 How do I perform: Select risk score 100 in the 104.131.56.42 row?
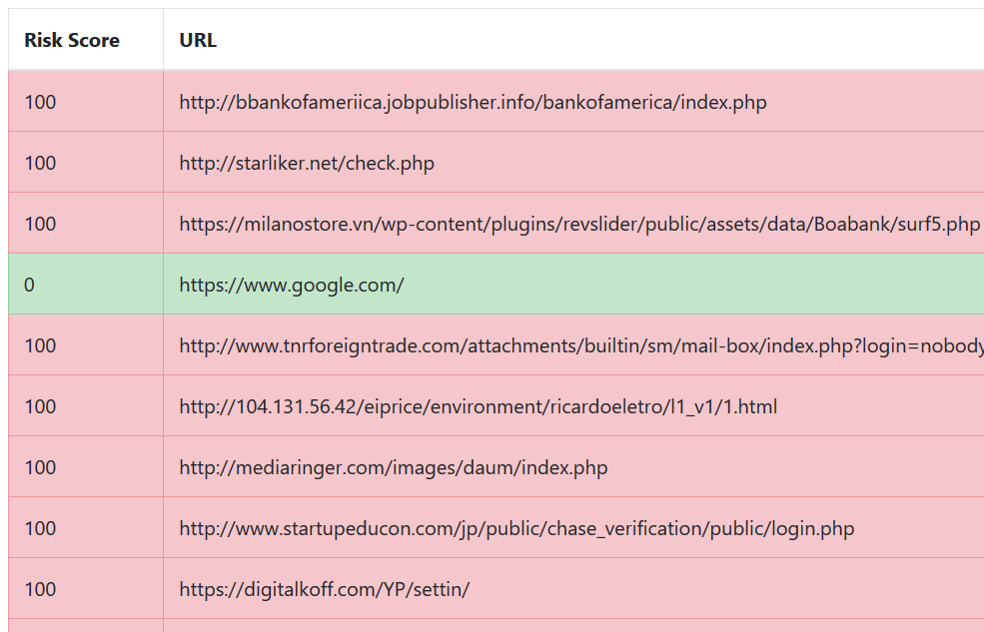click(85, 405)
